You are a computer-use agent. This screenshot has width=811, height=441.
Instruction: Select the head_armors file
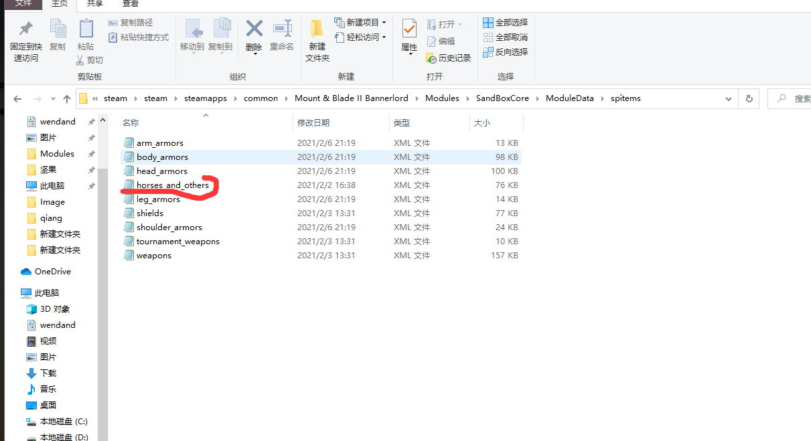(320, 171)
